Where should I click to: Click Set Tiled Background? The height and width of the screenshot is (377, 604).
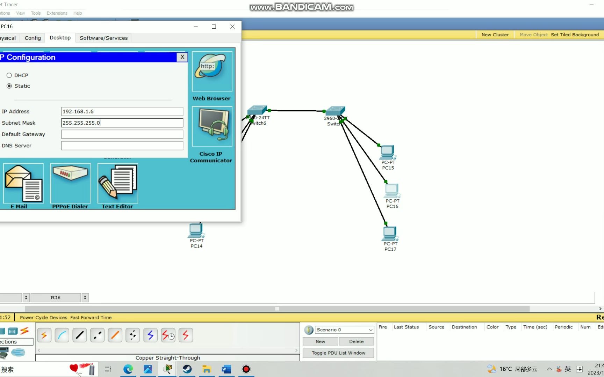point(575,35)
